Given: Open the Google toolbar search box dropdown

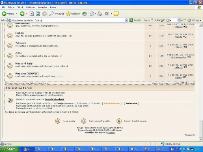Looking at the screenshot, I should point(179,20).
